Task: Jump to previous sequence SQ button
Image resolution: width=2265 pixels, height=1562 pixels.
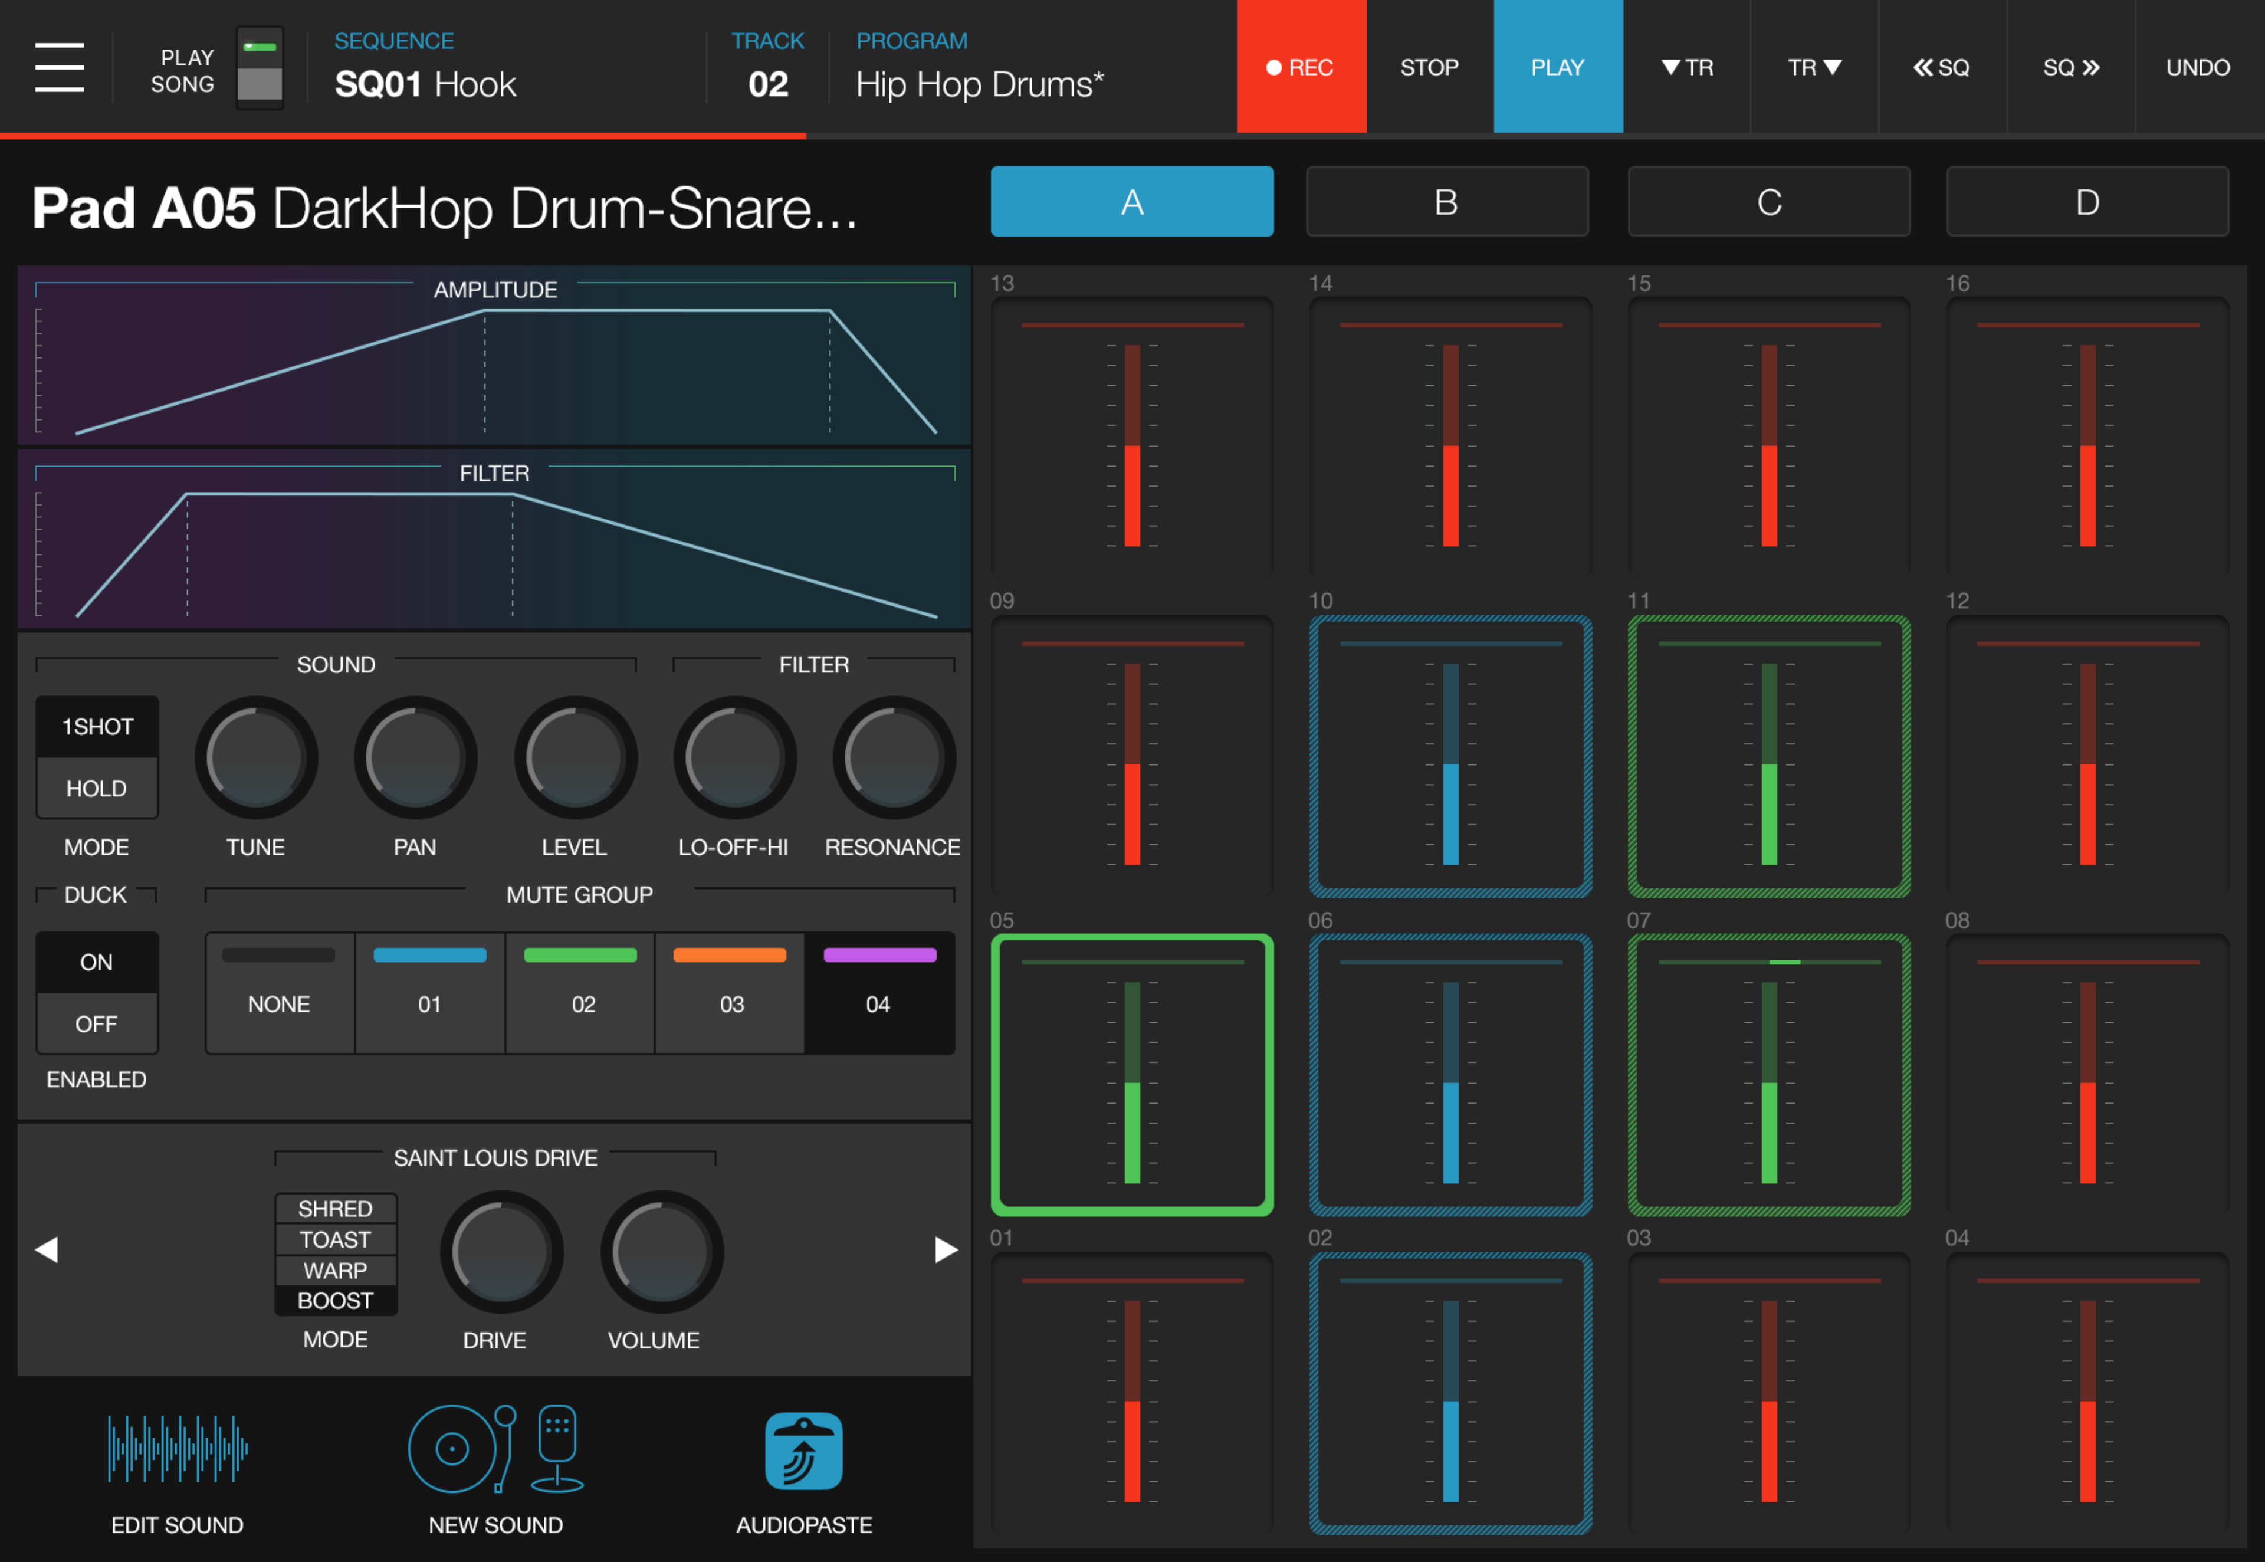Action: pyautogui.click(x=1941, y=67)
